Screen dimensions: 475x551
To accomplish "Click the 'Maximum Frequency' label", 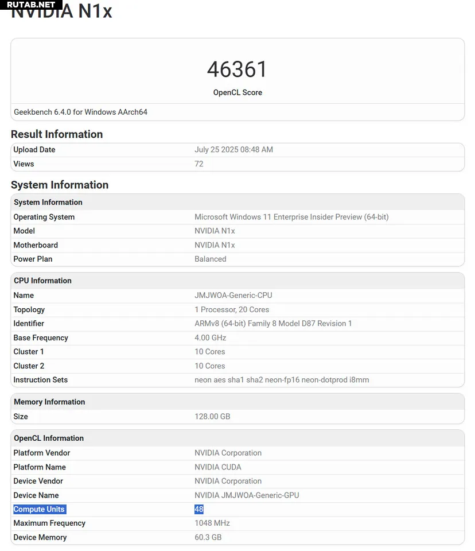I will tap(49, 523).
